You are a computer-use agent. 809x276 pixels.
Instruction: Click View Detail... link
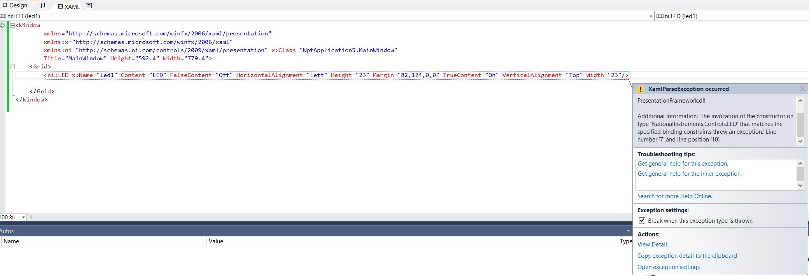654,245
